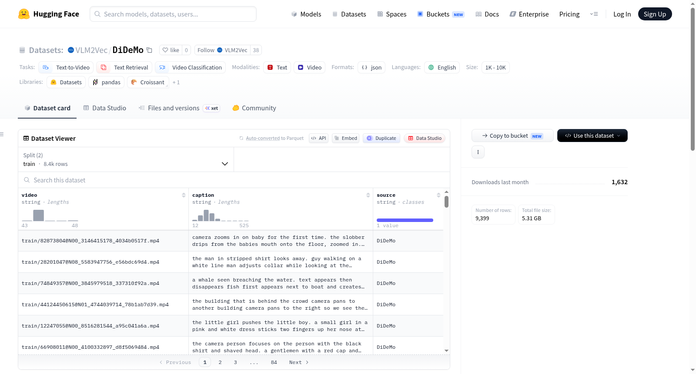Expand the Split train dropdown
696x374 pixels.
126,159
